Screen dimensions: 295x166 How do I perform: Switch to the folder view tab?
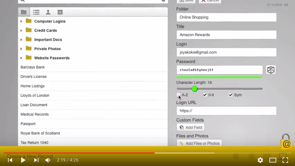pyautogui.click(x=24, y=12)
